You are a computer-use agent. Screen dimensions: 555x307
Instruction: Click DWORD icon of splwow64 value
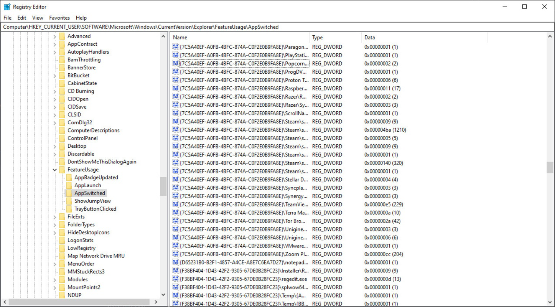176,287
